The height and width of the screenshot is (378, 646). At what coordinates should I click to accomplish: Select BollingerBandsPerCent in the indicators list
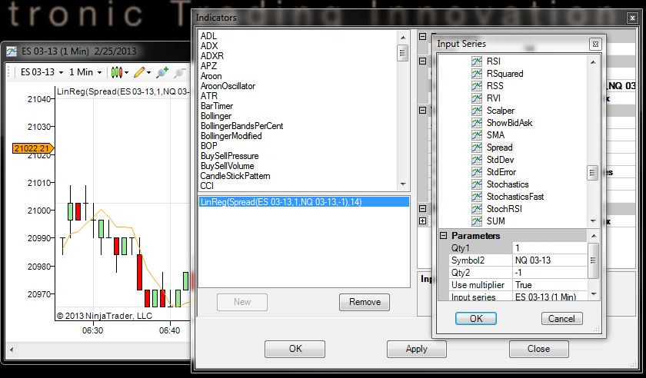241,126
